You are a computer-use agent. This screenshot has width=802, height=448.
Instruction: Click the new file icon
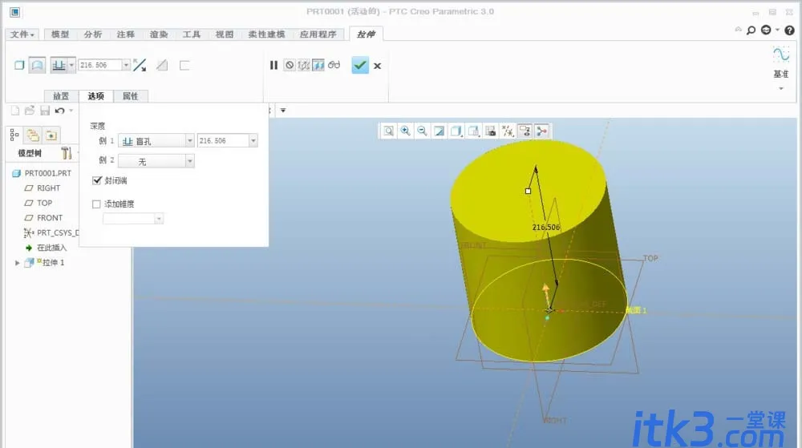[15, 111]
